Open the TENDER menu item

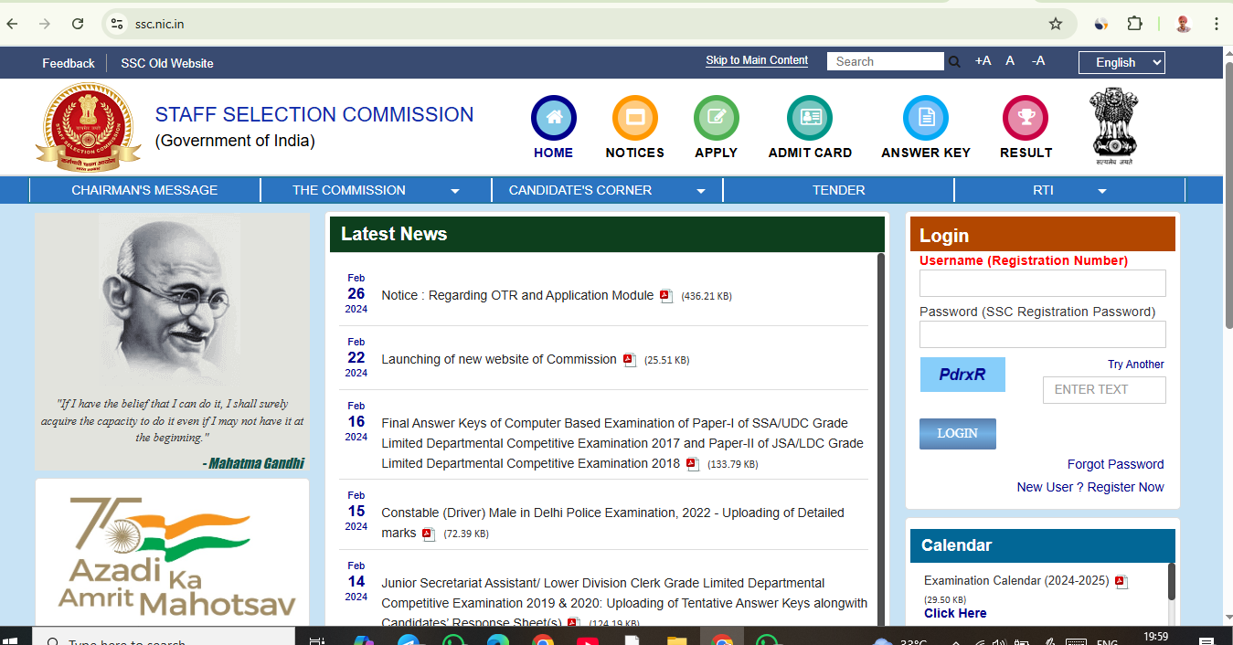[x=839, y=190]
